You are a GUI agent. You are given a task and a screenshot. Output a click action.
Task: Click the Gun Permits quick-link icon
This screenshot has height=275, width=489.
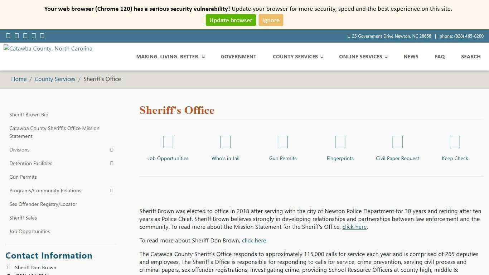click(x=282, y=142)
